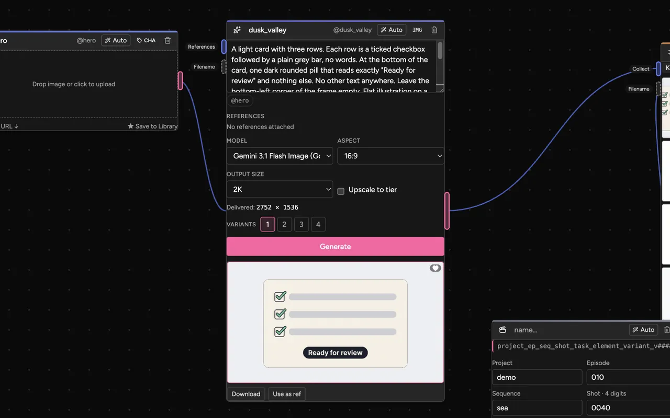This screenshot has height=418, width=670.
Task: Enable the Upscale to tier checkbox
Action: [341, 191]
